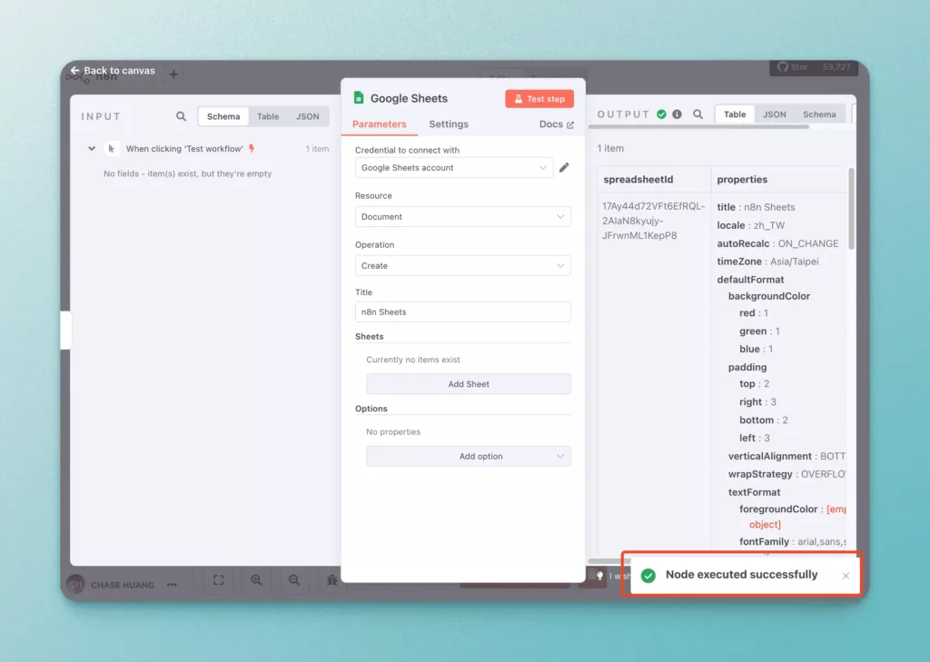Image resolution: width=930 pixels, height=662 pixels.
Task: Switch OUTPUT panel to Table view
Action: pos(734,114)
